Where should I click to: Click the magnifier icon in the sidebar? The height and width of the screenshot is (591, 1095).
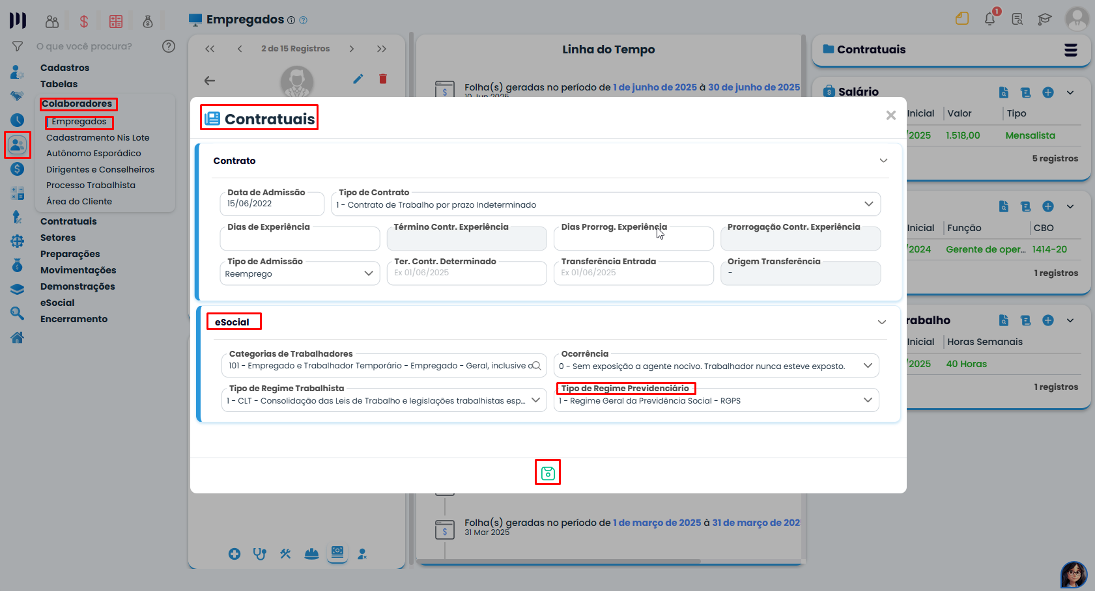coord(18,313)
